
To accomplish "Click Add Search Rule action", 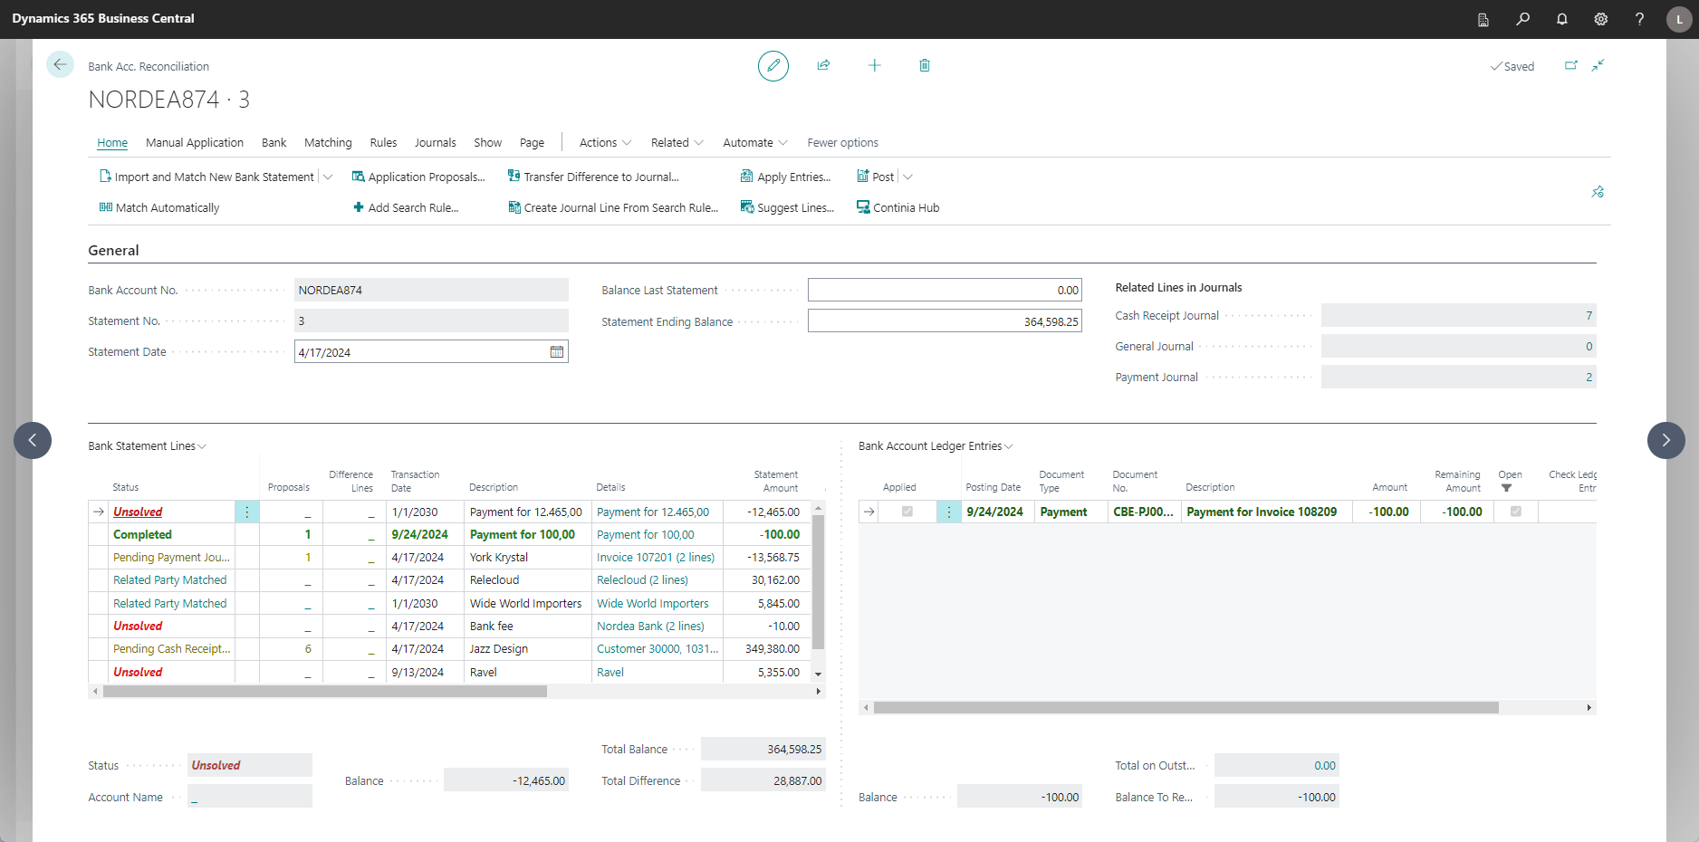I will click(x=406, y=207).
